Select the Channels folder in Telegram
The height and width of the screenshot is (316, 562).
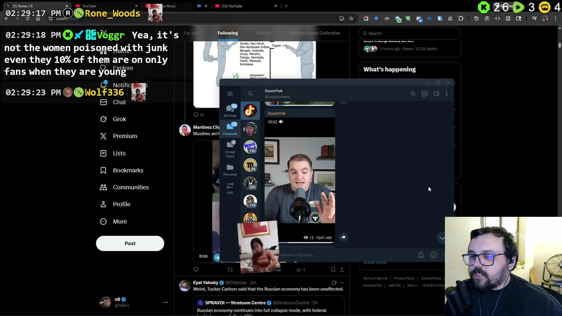coord(230,129)
